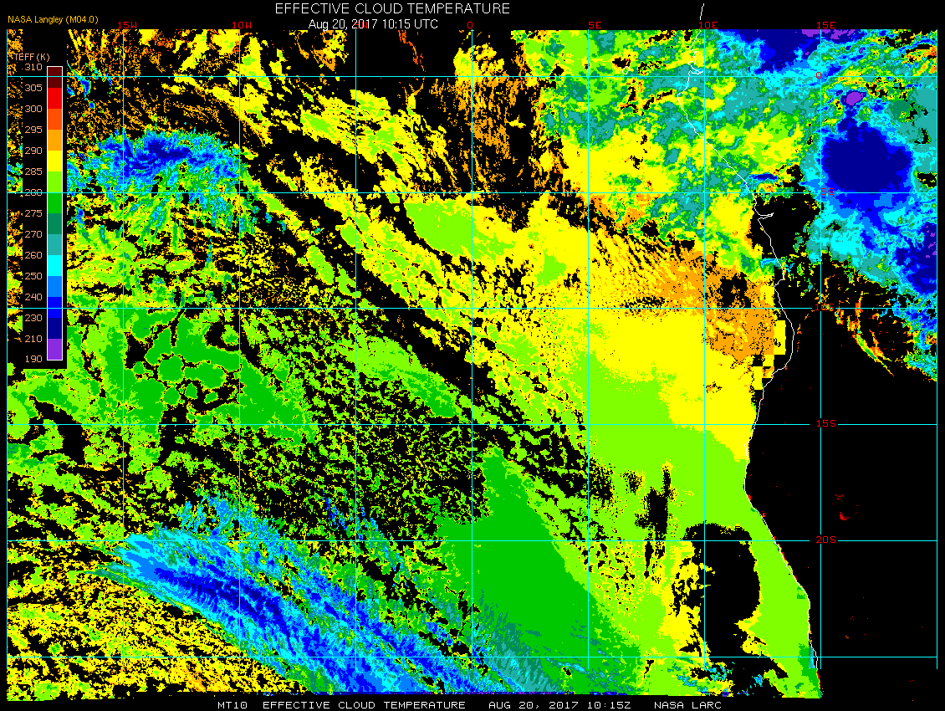Select the '305' scale label
Screen dimensions: 945x711
pyautogui.click(x=33, y=88)
